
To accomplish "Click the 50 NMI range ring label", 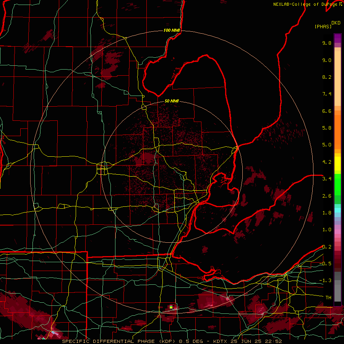I will coord(172,101).
